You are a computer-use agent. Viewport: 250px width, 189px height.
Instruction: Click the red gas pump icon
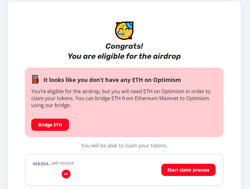(35, 80)
